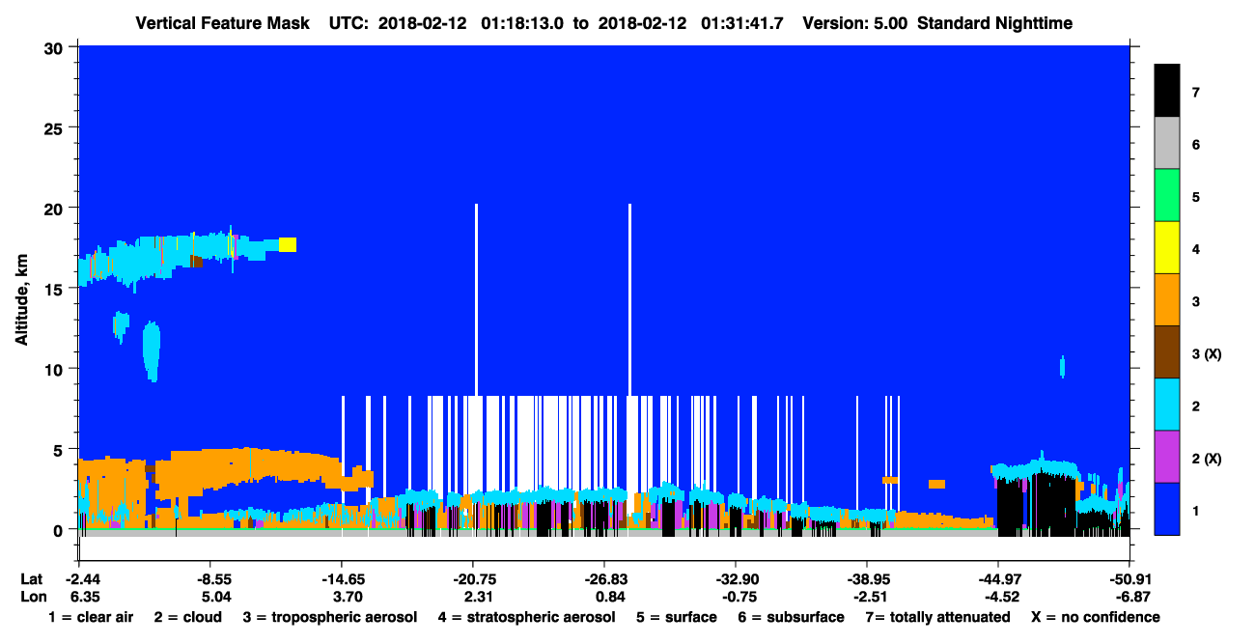
Task: Click the small cyan cloud near 10 km
Action: [1062, 366]
